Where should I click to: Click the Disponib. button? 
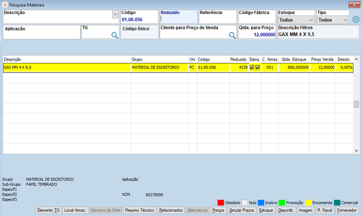(x=286, y=210)
